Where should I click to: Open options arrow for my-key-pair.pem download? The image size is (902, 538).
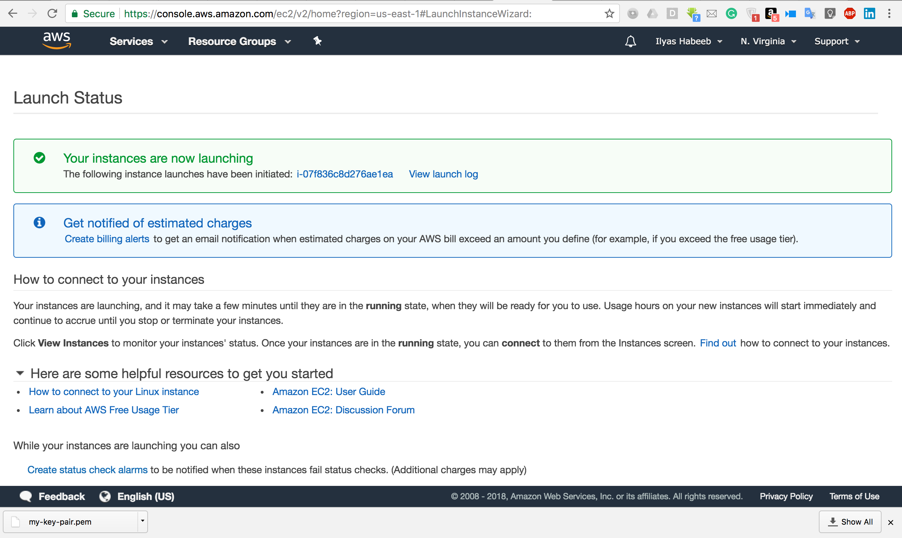click(143, 521)
